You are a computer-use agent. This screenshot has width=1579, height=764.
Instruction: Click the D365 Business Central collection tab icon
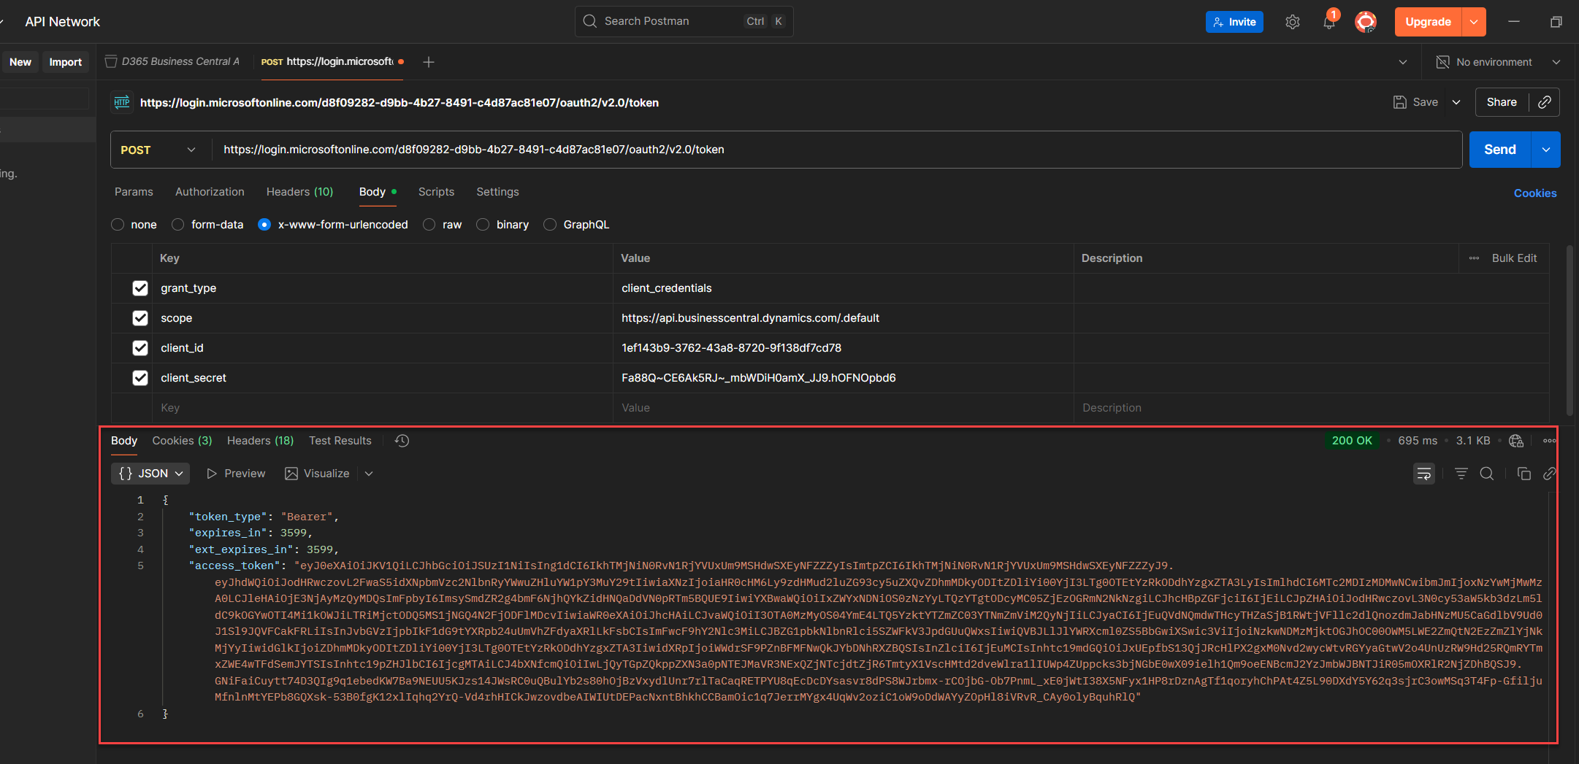111,62
